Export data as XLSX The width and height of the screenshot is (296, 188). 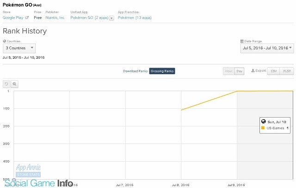(287, 71)
